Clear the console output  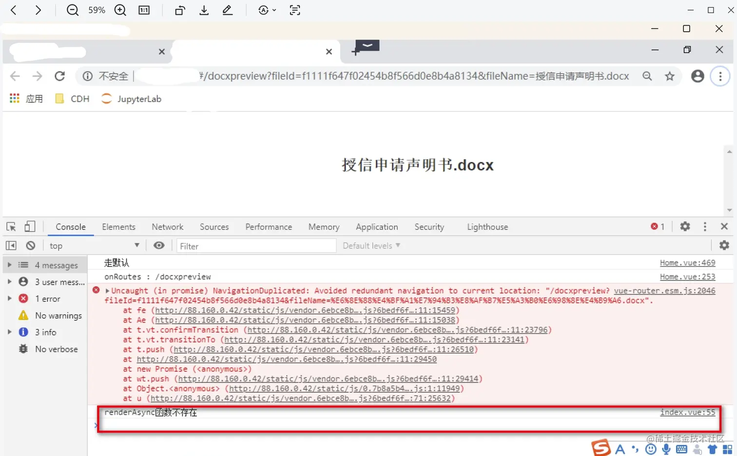coord(31,246)
